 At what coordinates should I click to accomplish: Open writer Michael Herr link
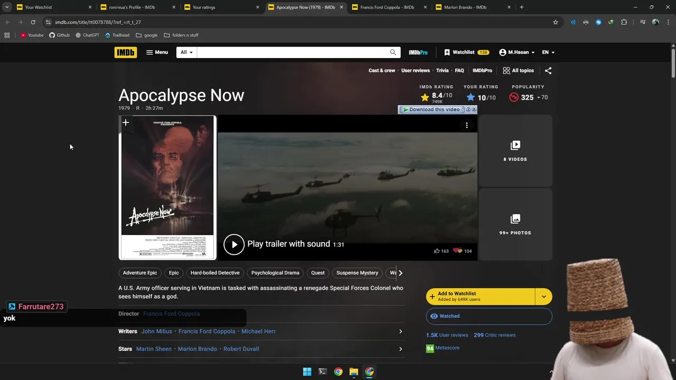pyautogui.click(x=259, y=331)
